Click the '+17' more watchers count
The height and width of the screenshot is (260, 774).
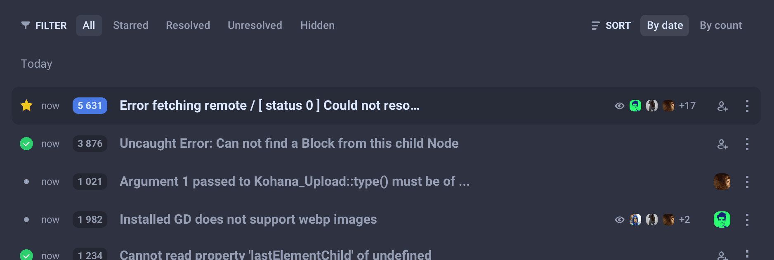click(x=687, y=106)
